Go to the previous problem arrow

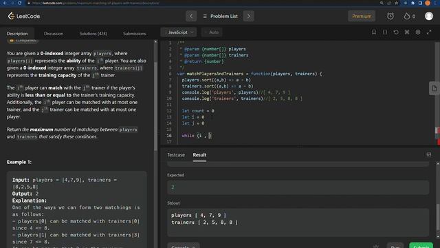[x=191, y=16]
